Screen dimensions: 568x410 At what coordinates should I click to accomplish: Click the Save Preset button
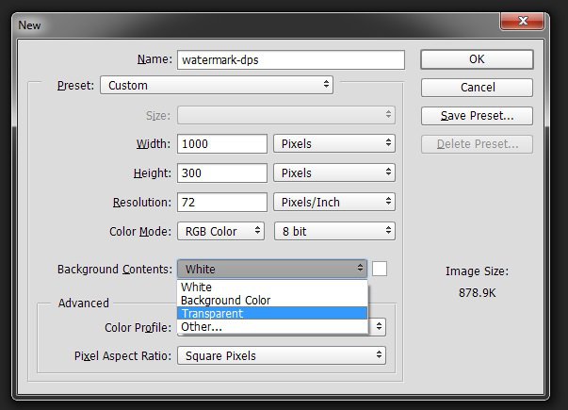click(476, 116)
